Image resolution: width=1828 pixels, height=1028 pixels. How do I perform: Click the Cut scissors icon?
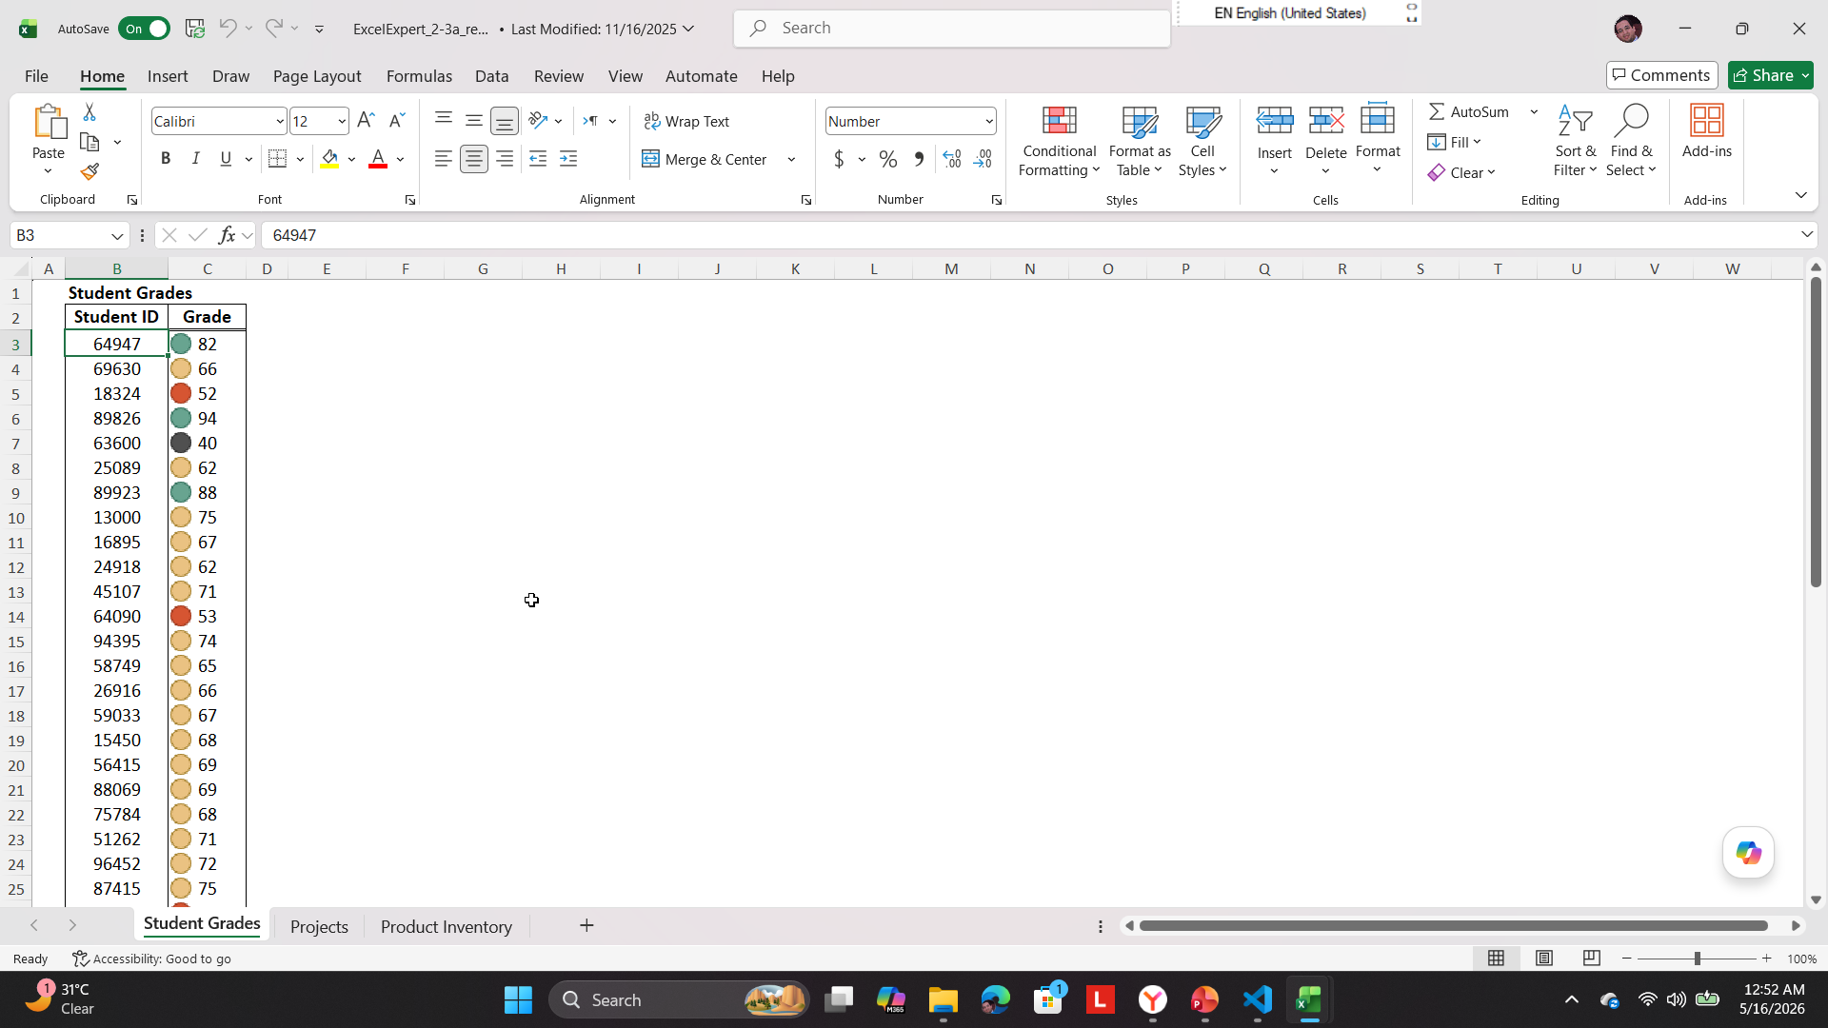pos(89,112)
